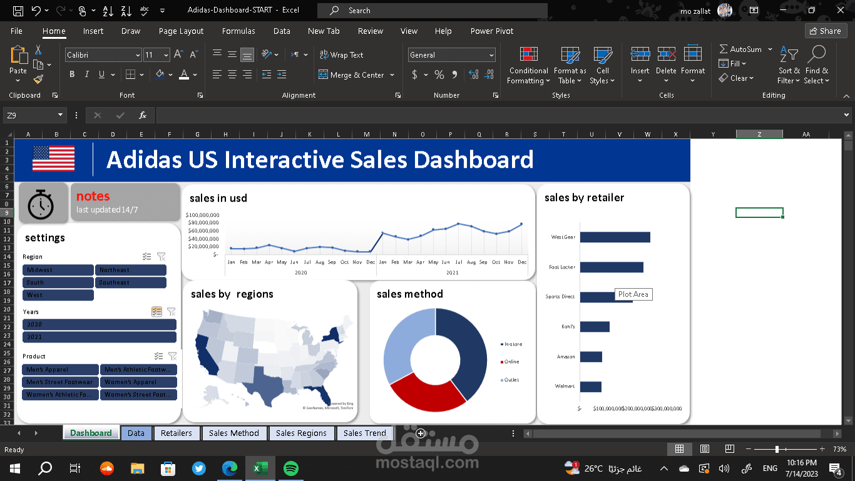Click the stopwatch icon on the dashboard
855x481 pixels.
[x=41, y=204]
